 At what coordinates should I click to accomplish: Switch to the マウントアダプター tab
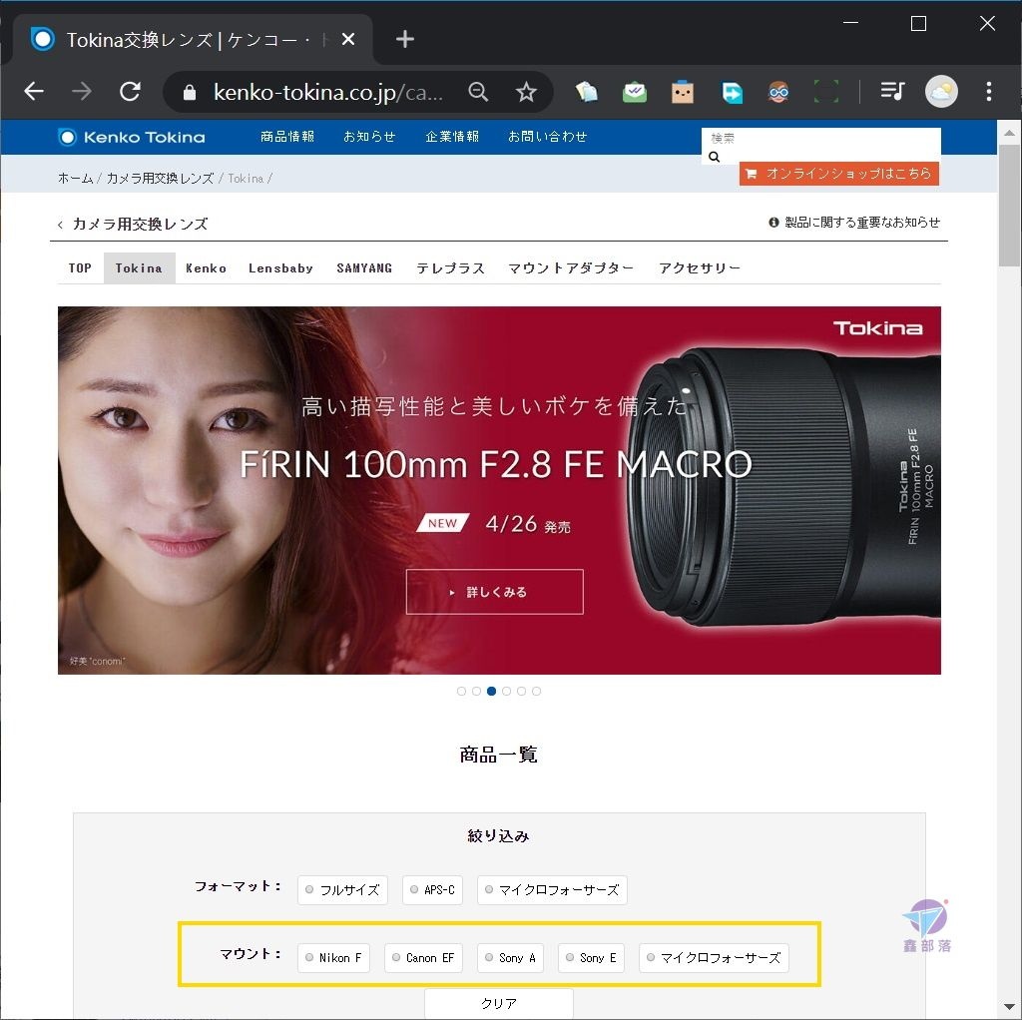[x=571, y=267]
